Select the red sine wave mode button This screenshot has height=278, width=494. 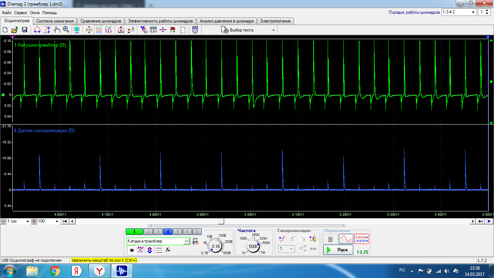point(346,239)
